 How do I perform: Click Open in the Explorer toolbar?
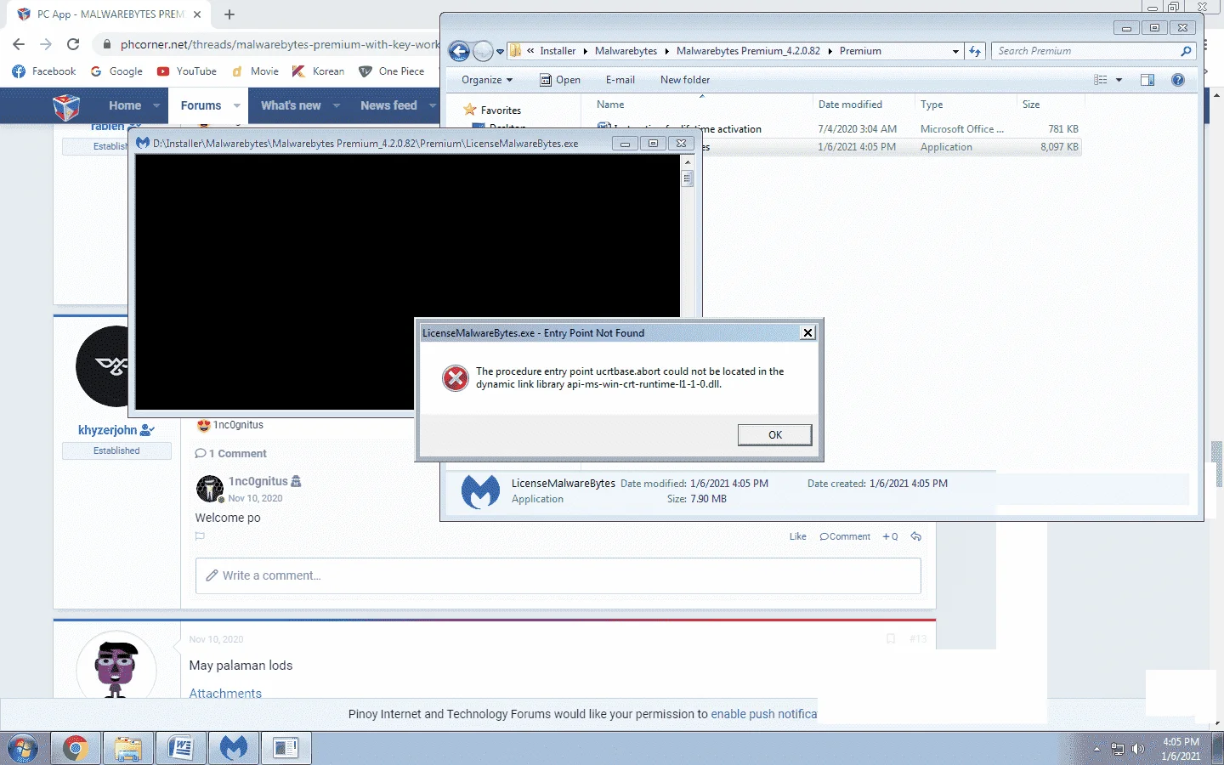click(x=560, y=80)
